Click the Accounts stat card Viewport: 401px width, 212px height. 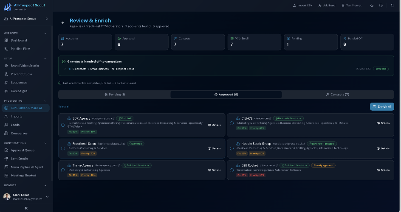85,42
